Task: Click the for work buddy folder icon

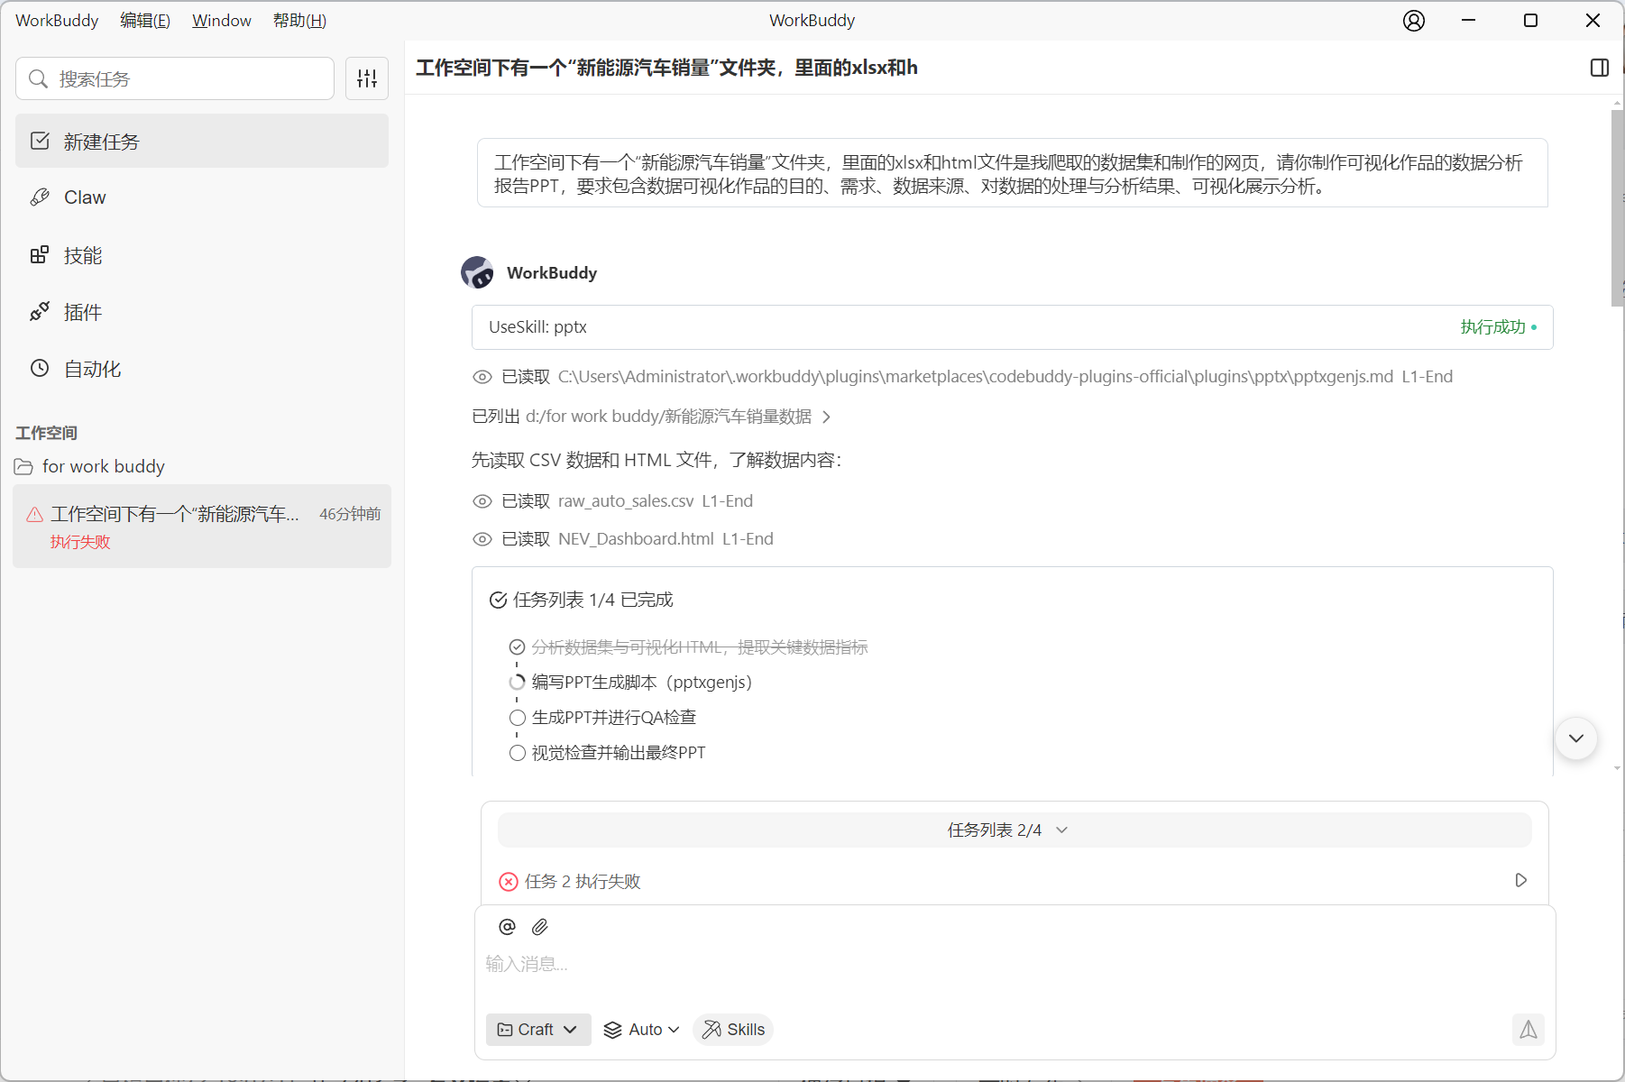Action: 23,466
